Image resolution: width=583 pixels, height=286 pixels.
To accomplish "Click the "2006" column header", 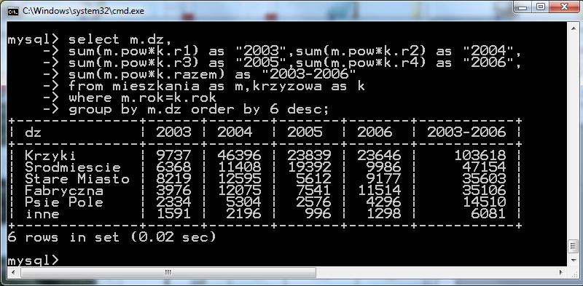I will pyautogui.click(x=375, y=132).
